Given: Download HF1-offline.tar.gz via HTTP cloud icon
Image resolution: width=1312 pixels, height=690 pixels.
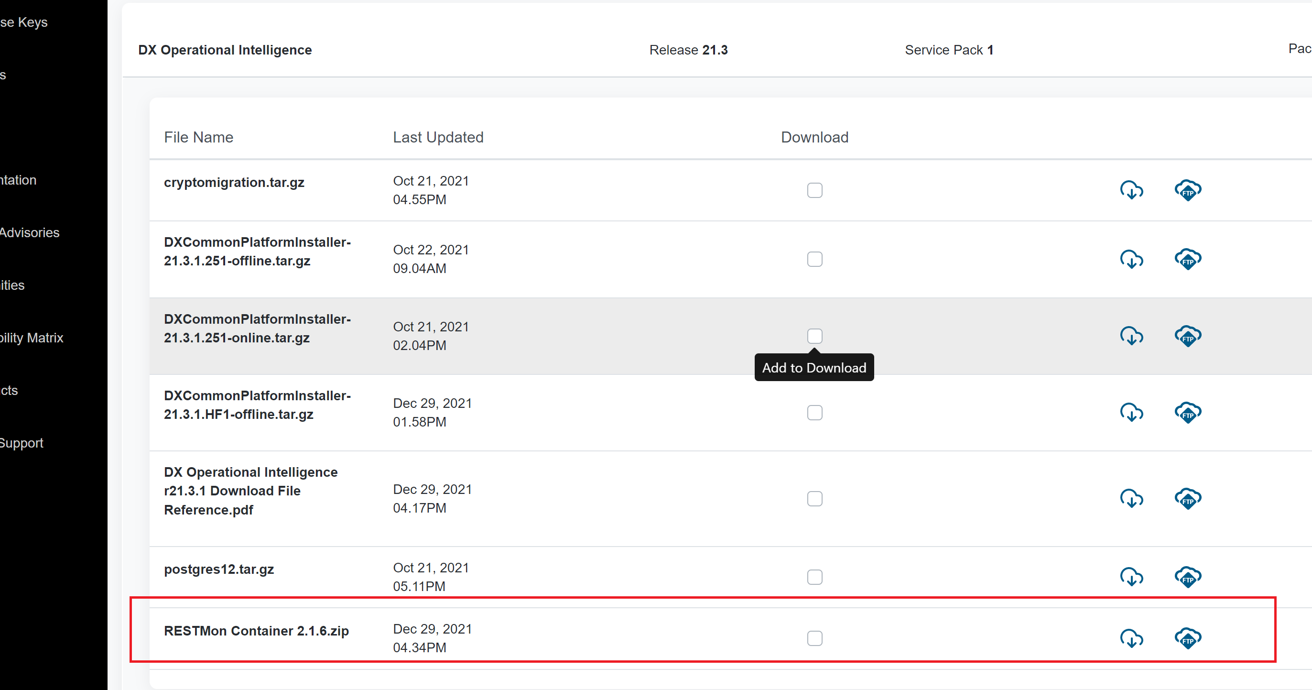Looking at the screenshot, I should (1131, 412).
